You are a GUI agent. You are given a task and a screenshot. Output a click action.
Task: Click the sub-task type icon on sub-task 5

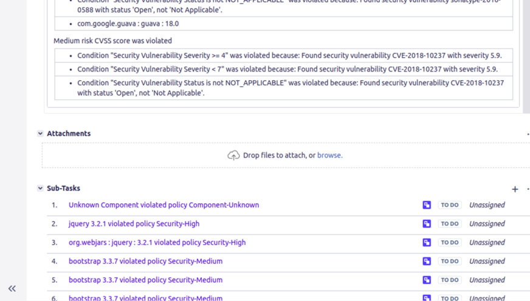point(427,280)
